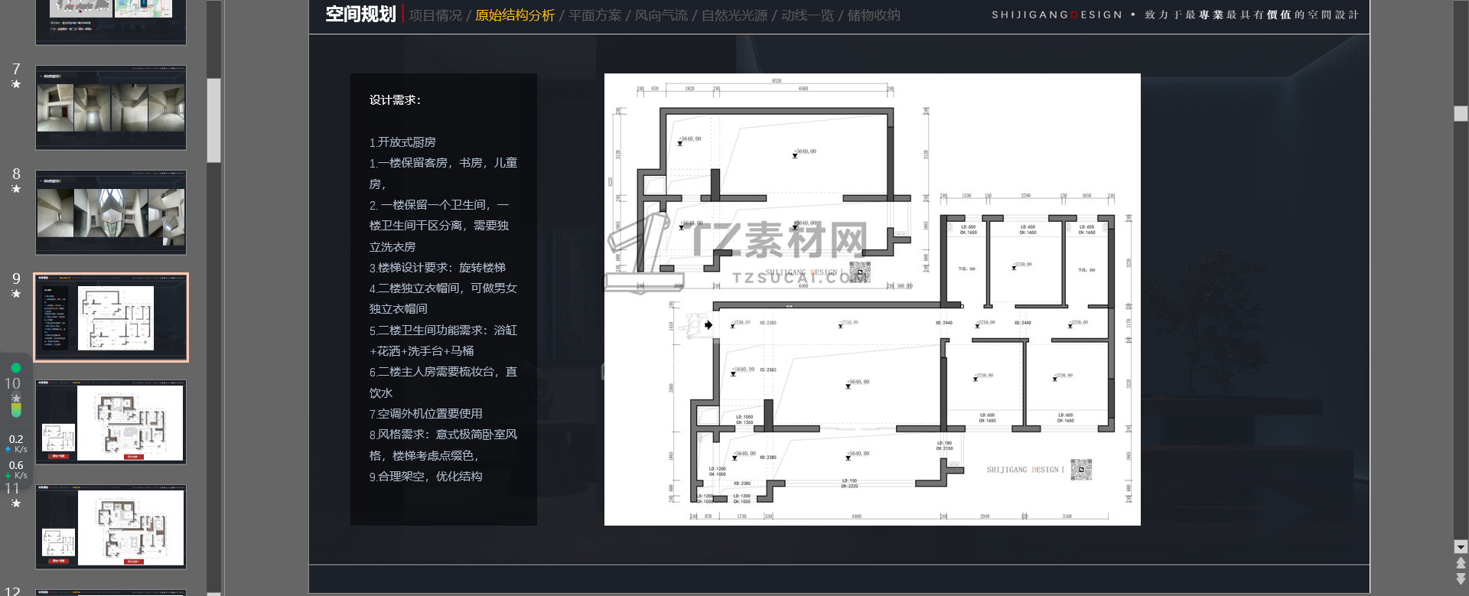The image size is (1469, 596).
Task: Click the SHIJIGANG DESIGN header text
Action: 1057,15
